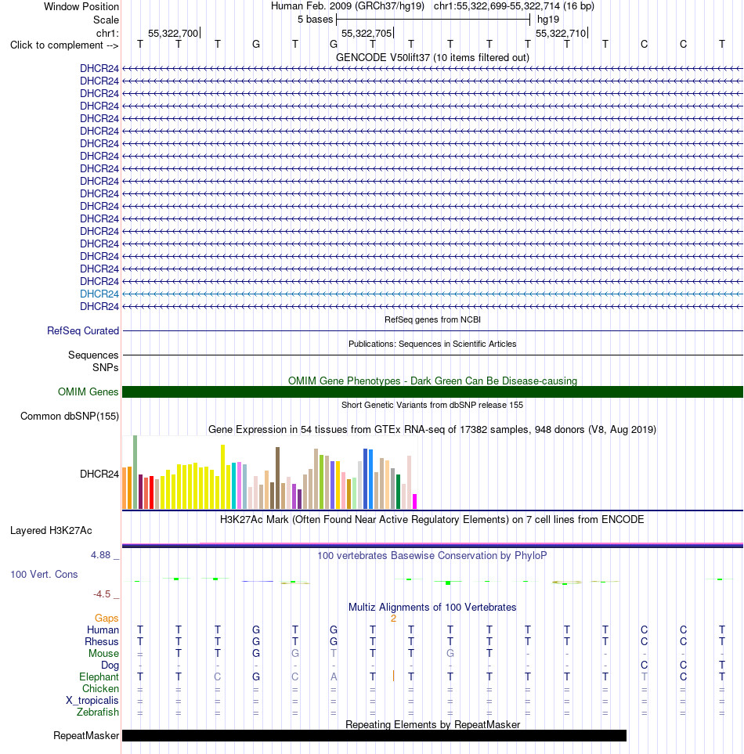Open 'Short Genetic Variants from dbSNP release 155' title

[432, 405]
